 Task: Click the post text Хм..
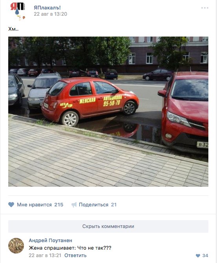[x=13, y=29]
